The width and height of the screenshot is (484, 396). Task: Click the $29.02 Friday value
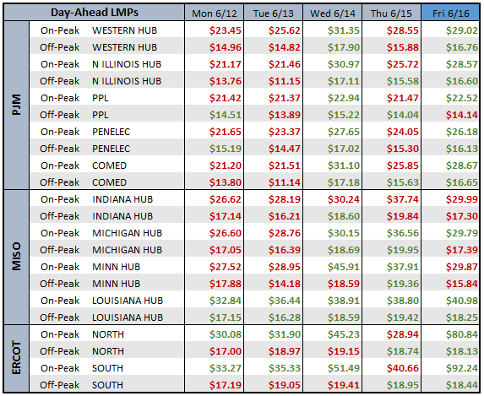462,30
